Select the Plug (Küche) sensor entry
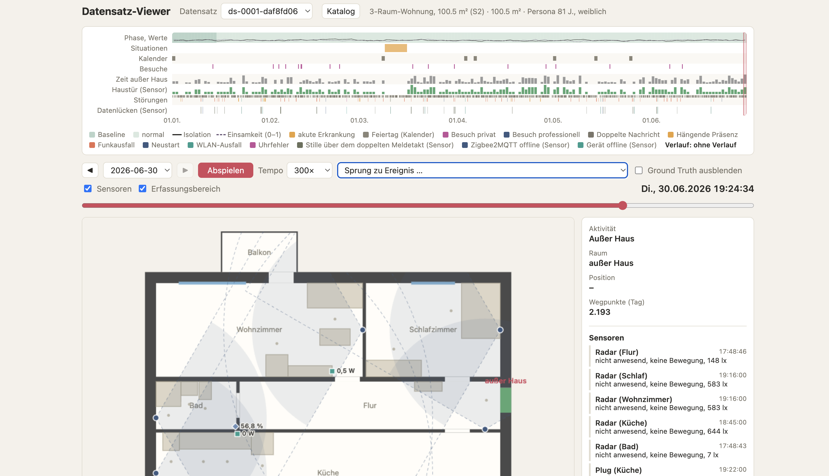 (x=668, y=470)
